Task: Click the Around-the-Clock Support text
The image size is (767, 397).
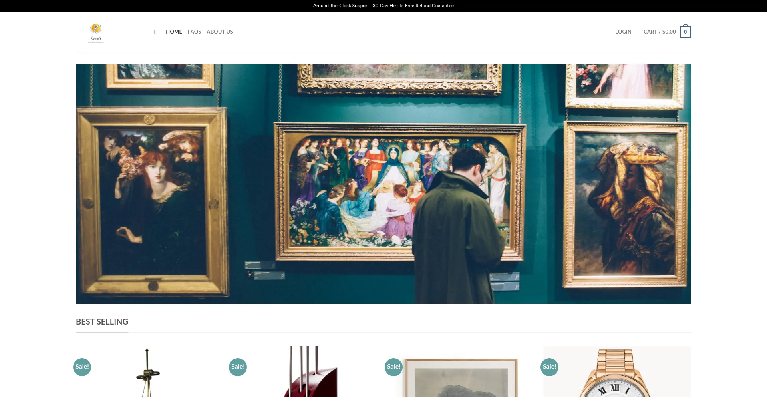Action: [341, 6]
